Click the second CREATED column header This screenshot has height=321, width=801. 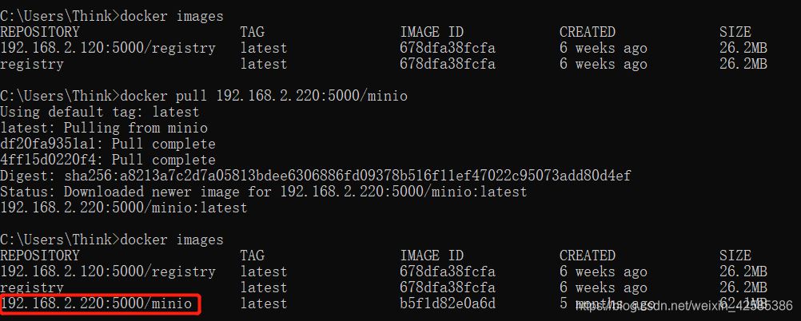pyautogui.click(x=588, y=256)
